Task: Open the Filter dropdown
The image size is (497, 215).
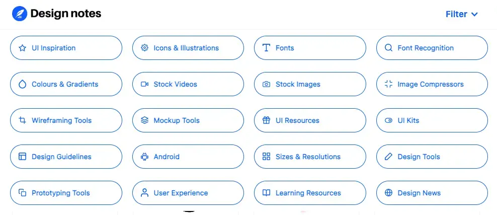Action: click(x=461, y=14)
